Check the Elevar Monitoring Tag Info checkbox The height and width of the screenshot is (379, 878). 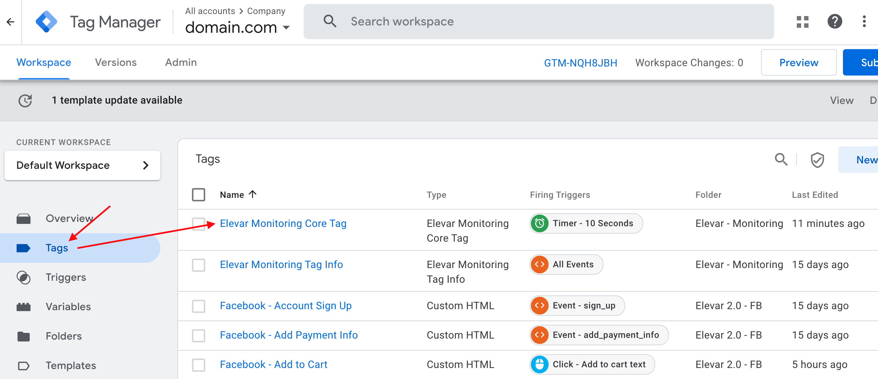pos(198,265)
